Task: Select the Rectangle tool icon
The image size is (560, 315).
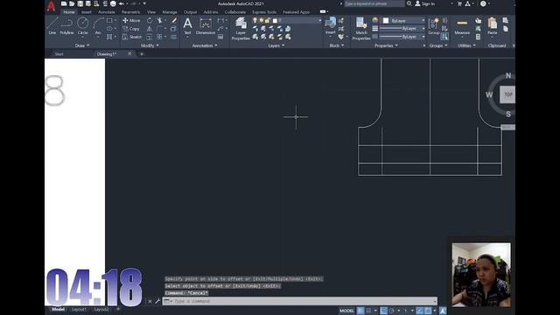Action: click(x=109, y=20)
